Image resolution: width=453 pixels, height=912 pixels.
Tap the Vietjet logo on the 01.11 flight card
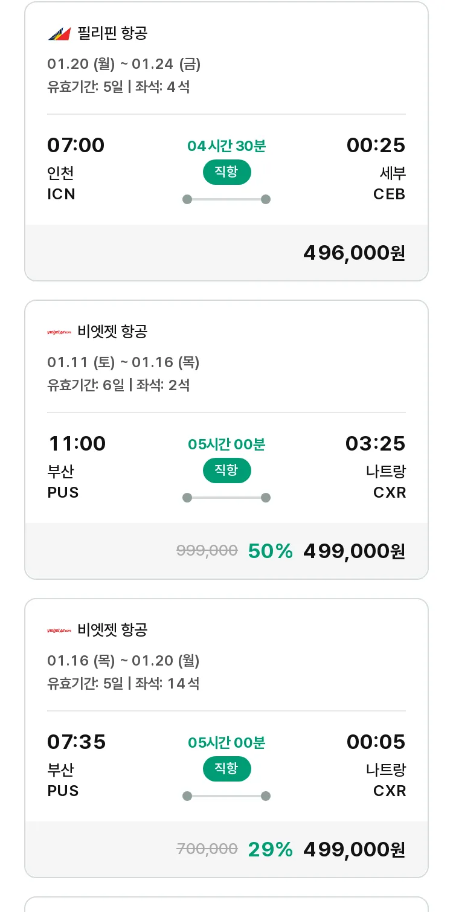59,332
